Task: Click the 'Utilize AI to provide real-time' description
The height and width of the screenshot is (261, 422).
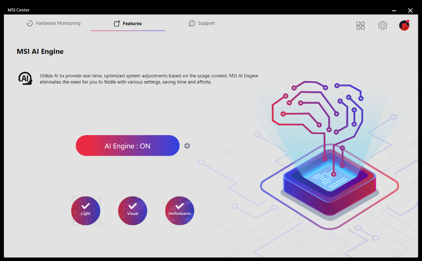Action: click(149, 79)
